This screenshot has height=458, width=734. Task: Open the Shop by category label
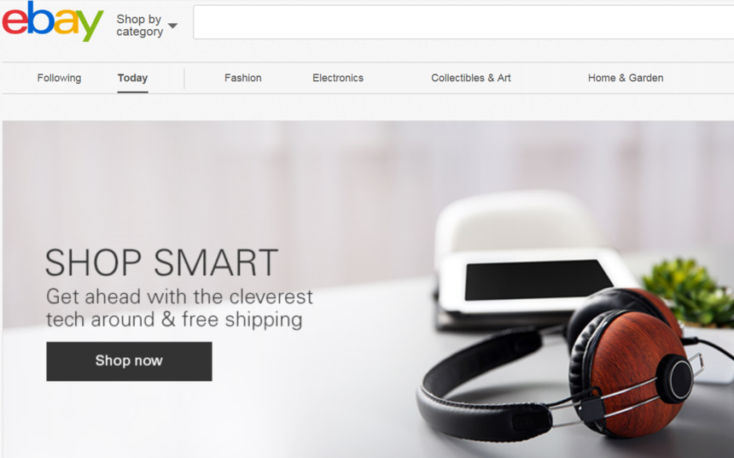(x=139, y=26)
